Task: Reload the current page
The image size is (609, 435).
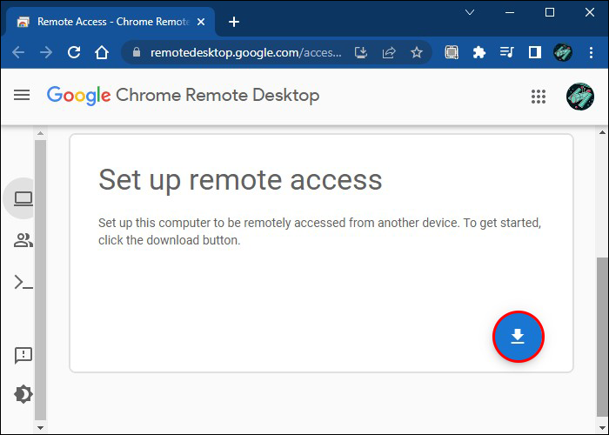Action: coord(74,52)
